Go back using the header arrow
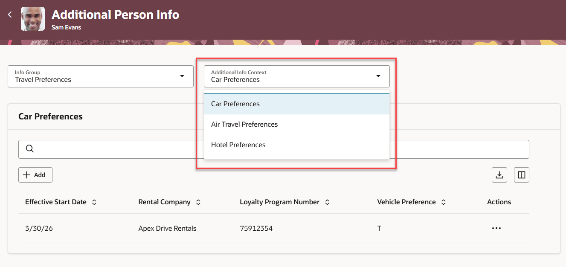 (x=10, y=15)
